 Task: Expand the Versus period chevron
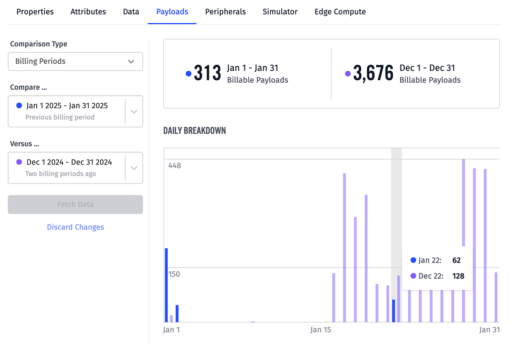click(134, 168)
